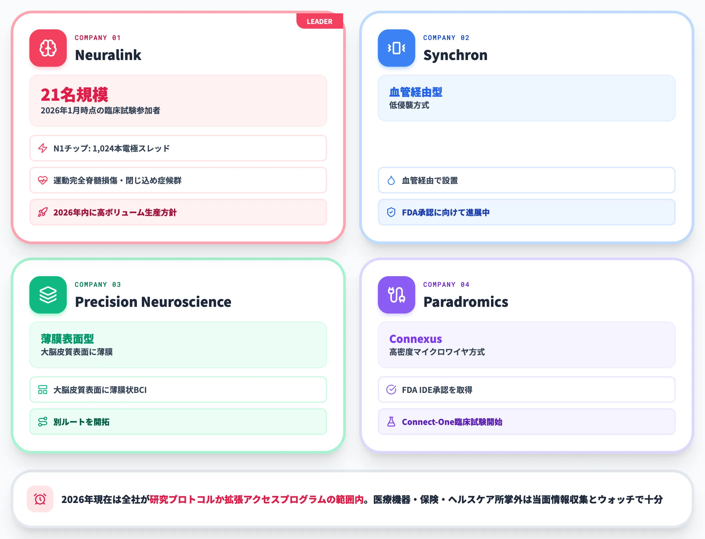
Task: Click the grid layout icon beside 大脳皮質表面に薄膜状BCI
Action: pos(43,390)
